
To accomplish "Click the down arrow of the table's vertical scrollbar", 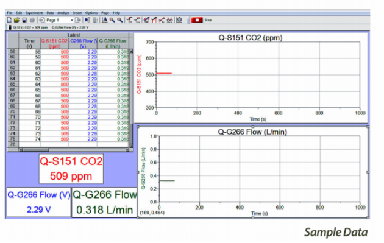I will pyautogui.click(x=131, y=146).
